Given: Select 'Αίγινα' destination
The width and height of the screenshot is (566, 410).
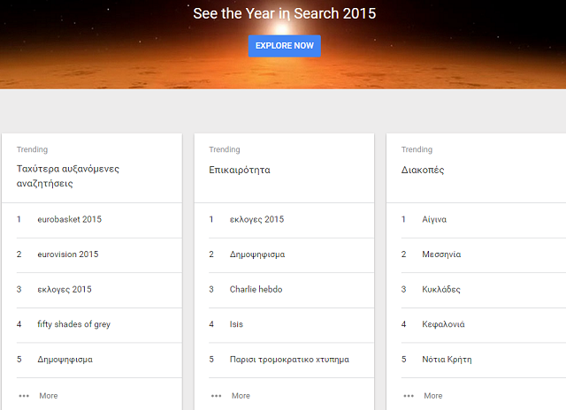Looking at the screenshot, I should (434, 219).
